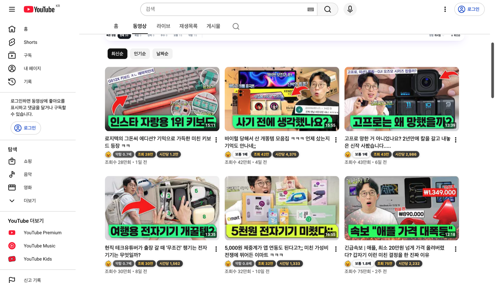Open the more menu for the 출장 전자기기 video
This screenshot has width=495, height=283.
tap(216, 249)
